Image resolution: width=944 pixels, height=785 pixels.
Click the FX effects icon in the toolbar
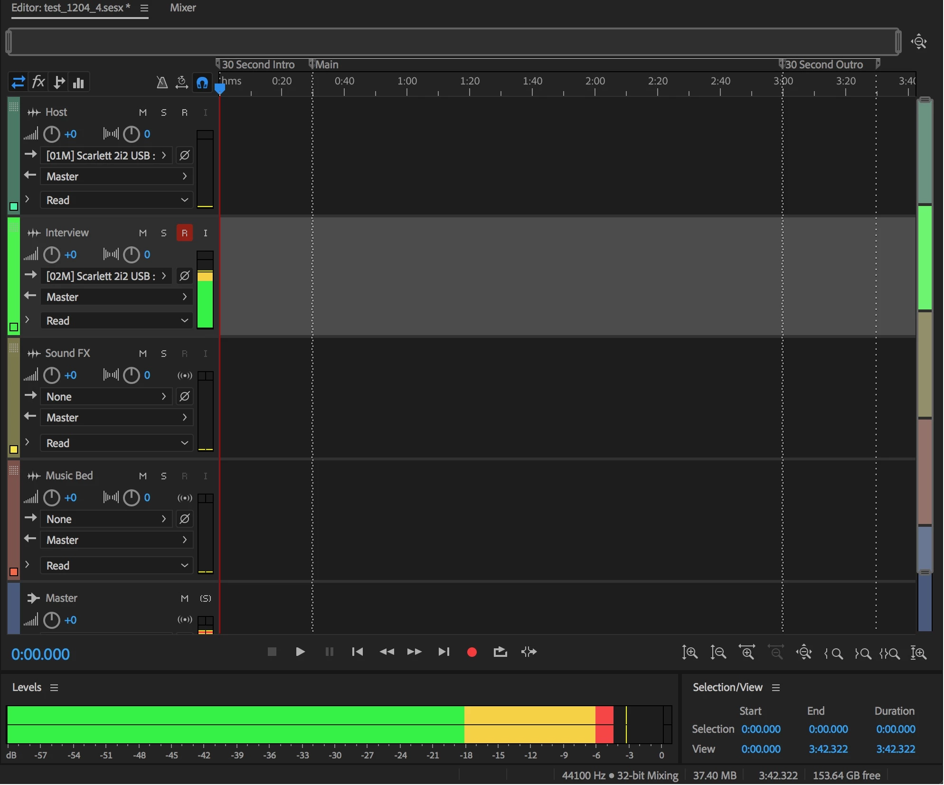tap(38, 82)
